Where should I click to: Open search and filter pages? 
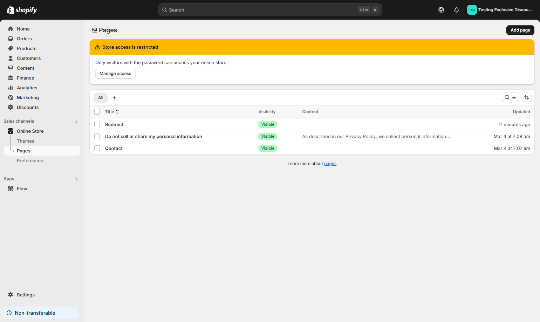[x=511, y=97]
